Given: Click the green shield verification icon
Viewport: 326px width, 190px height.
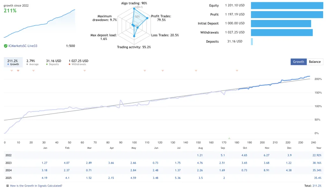Looking at the screenshot, I should tap(5, 46).
